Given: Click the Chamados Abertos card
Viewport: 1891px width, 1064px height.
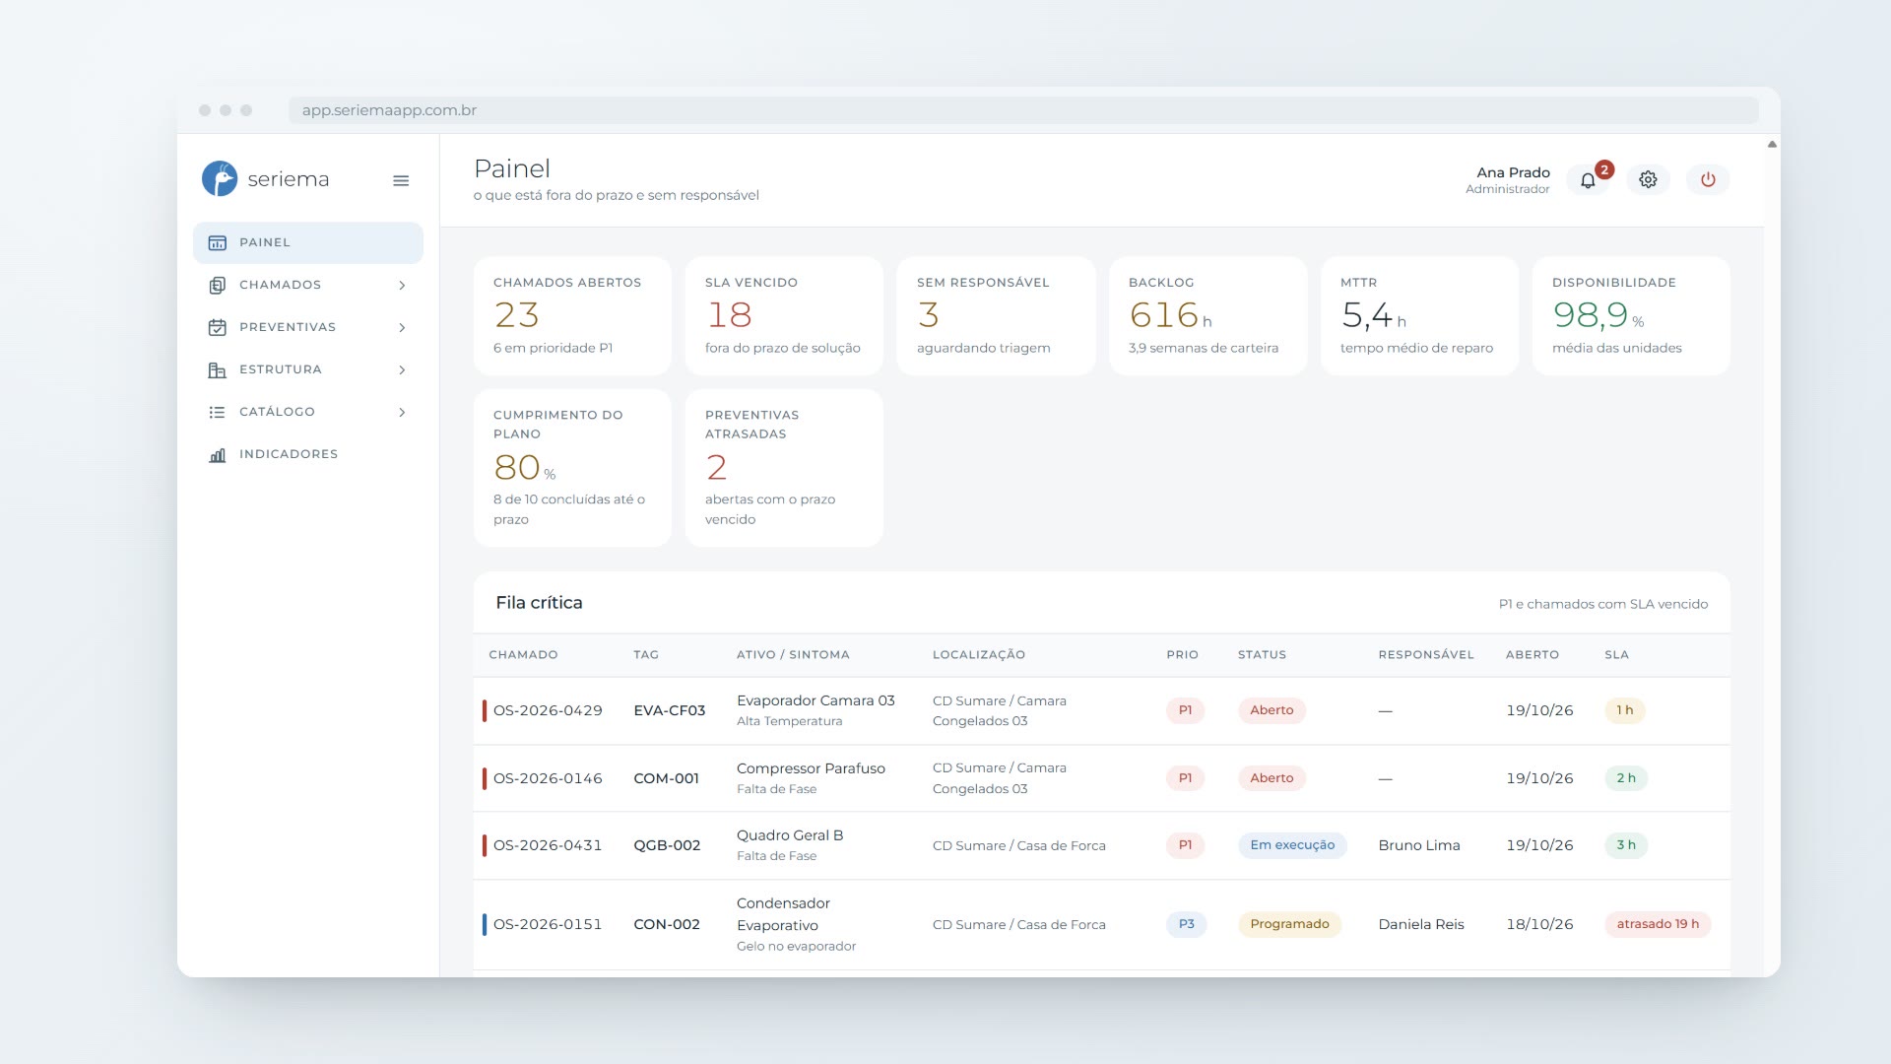Looking at the screenshot, I should 572,316.
